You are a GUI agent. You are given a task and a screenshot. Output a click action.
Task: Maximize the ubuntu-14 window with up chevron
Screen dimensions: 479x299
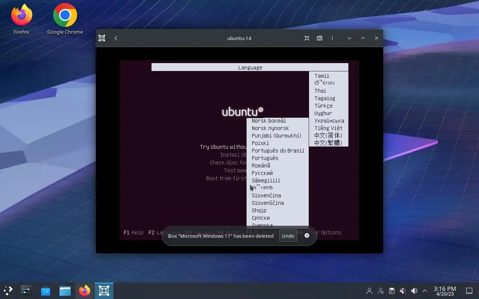coord(363,38)
